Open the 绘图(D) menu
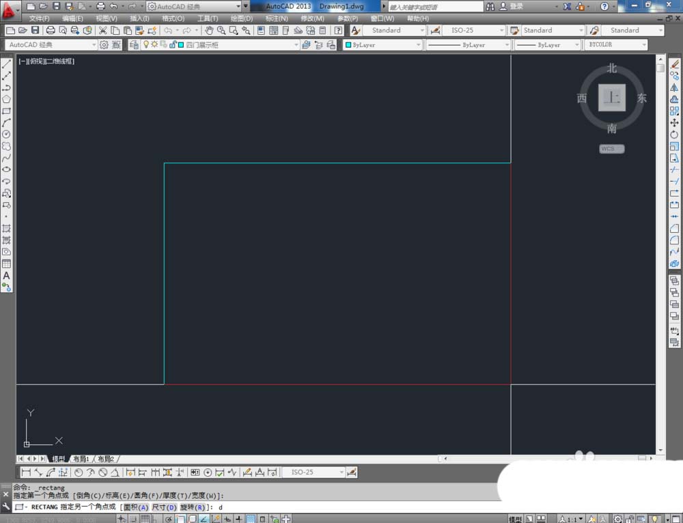Viewport: 683px width, 523px height. click(x=242, y=18)
